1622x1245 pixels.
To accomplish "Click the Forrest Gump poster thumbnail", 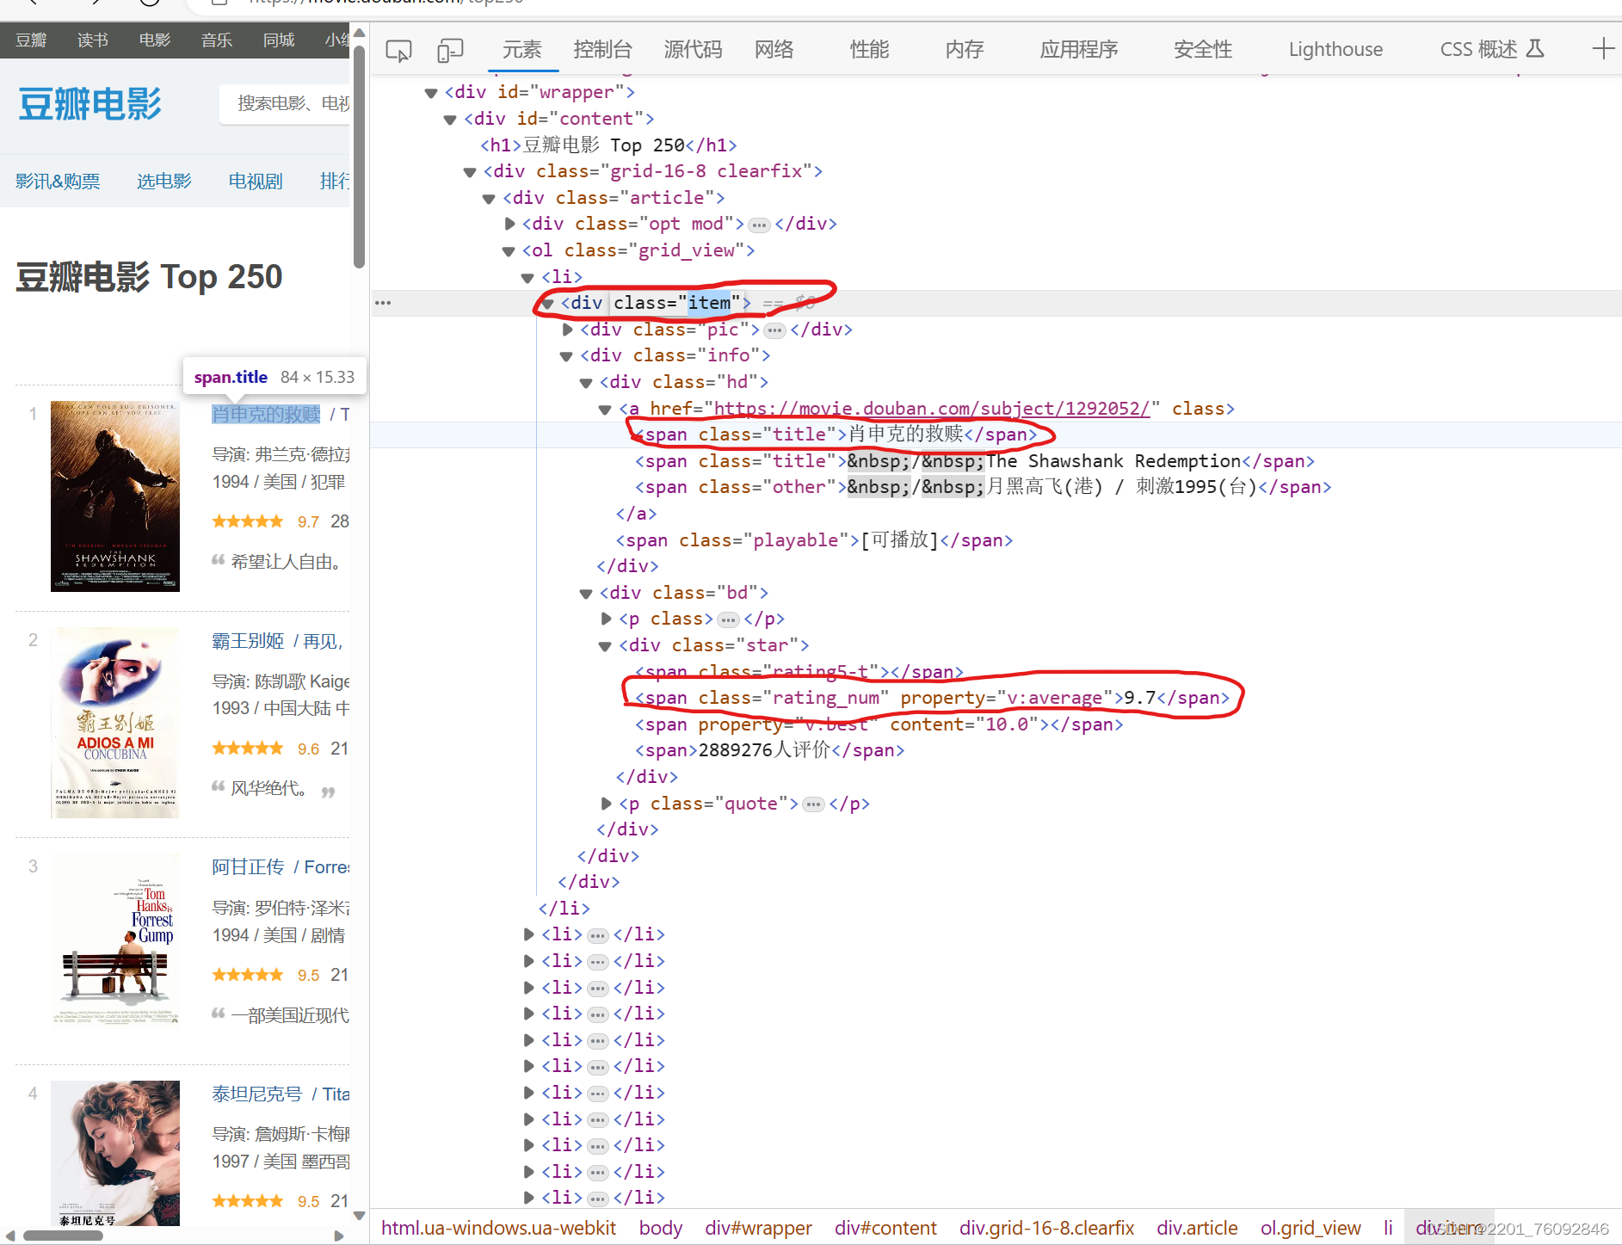I will (115, 940).
